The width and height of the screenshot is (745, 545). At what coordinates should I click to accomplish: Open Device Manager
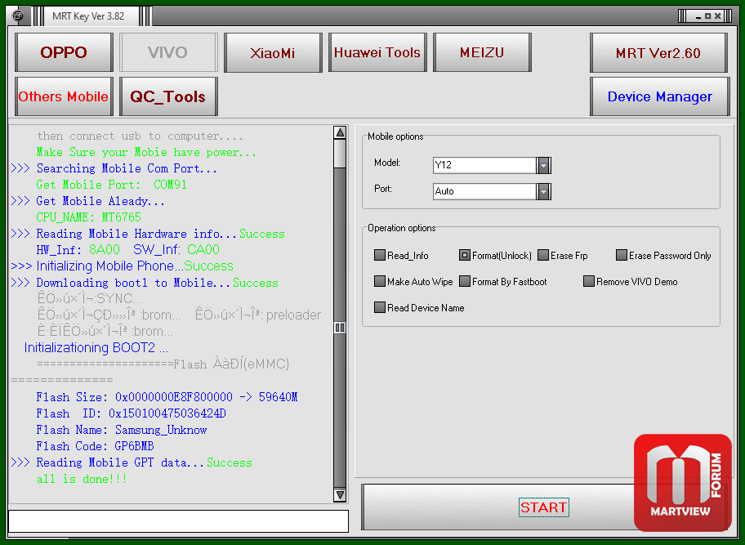coord(659,96)
